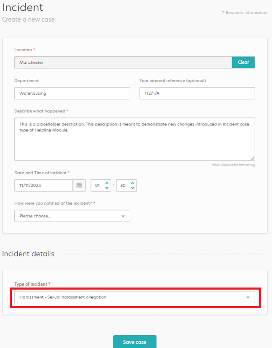
Task: Open the 'How were you notified' dropdown
Action: tap(72, 216)
